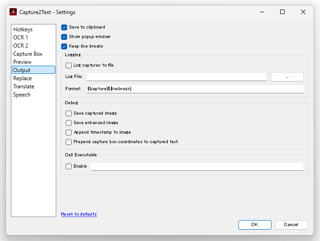This screenshot has height=241, width=320.
Task: Click the Format text field
Action: pos(195,89)
